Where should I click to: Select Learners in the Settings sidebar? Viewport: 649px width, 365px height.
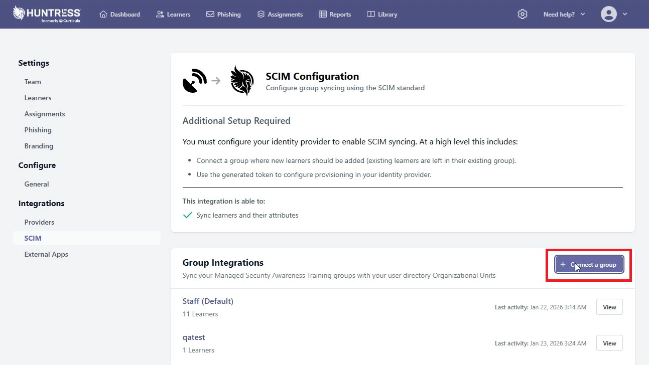point(38,98)
